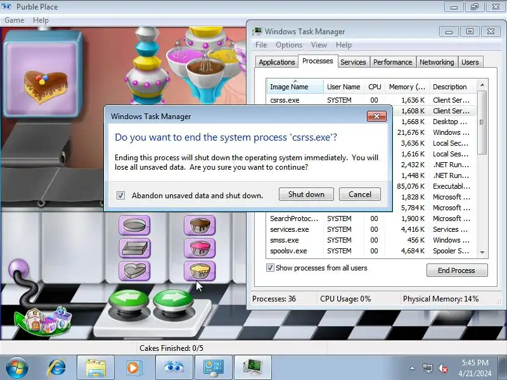Select the square cake pan icon
The height and width of the screenshot is (380, 507).
[x=134, y=248]
